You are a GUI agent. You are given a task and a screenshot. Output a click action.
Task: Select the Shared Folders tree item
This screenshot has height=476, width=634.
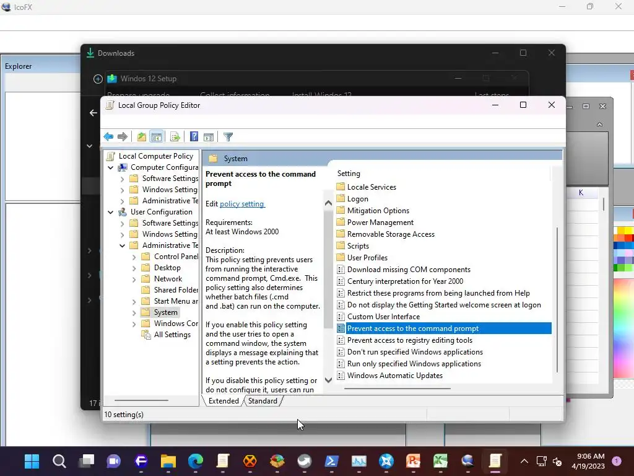coord(176,290)
